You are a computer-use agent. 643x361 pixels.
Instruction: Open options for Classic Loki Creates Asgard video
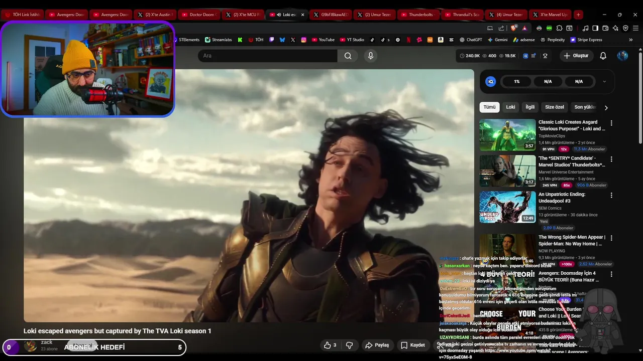point(611,123)
